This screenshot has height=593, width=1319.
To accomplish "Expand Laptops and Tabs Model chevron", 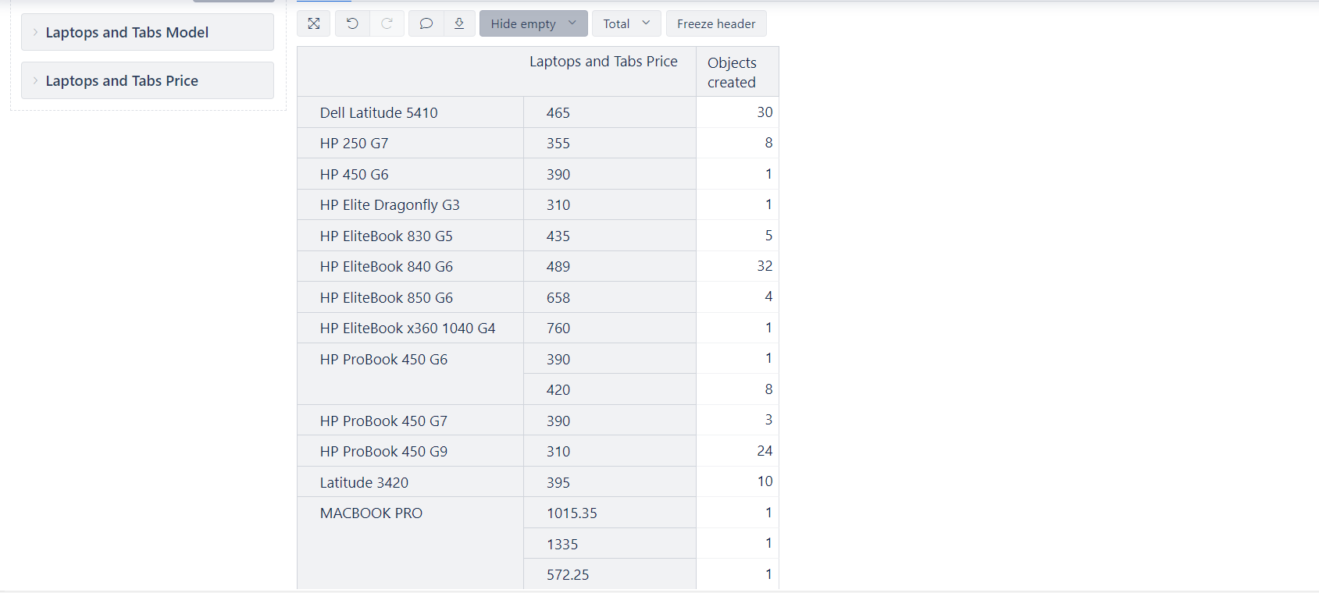I will [35, 32].
